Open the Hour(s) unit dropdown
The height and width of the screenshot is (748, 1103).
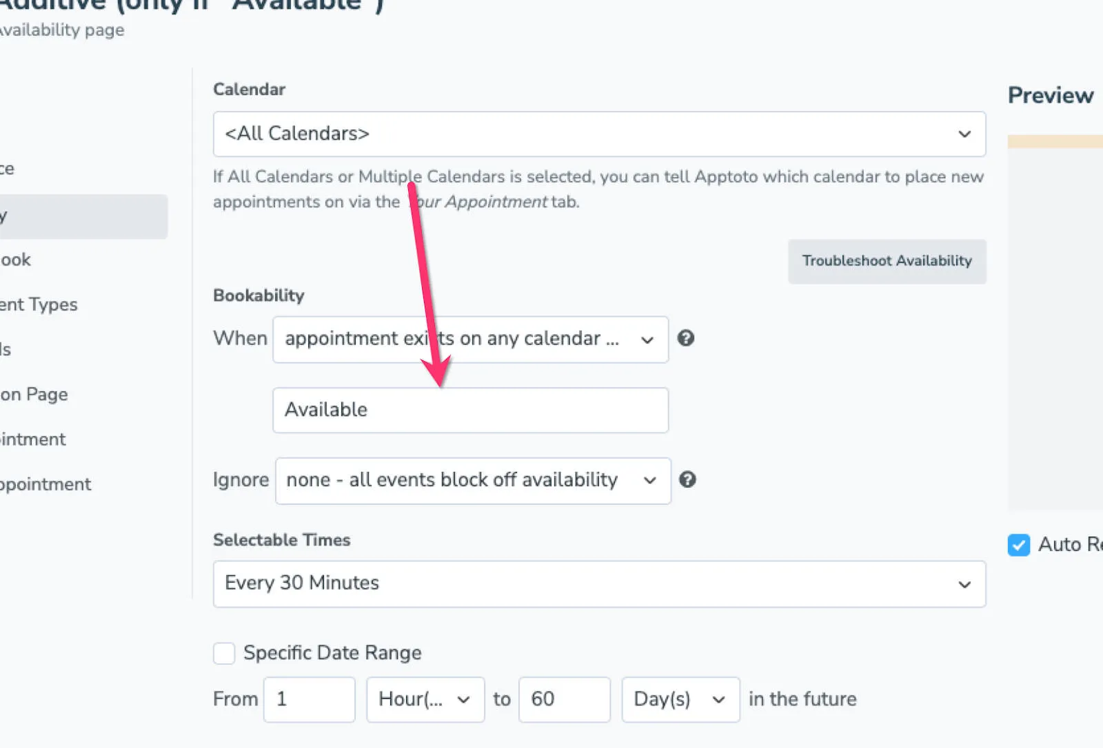click(425, 699)
